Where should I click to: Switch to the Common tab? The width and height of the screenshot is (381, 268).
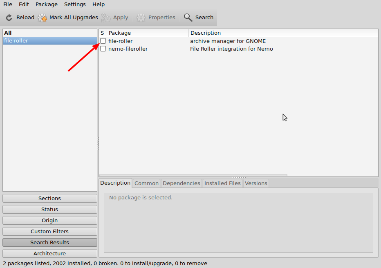coord(146,183)
